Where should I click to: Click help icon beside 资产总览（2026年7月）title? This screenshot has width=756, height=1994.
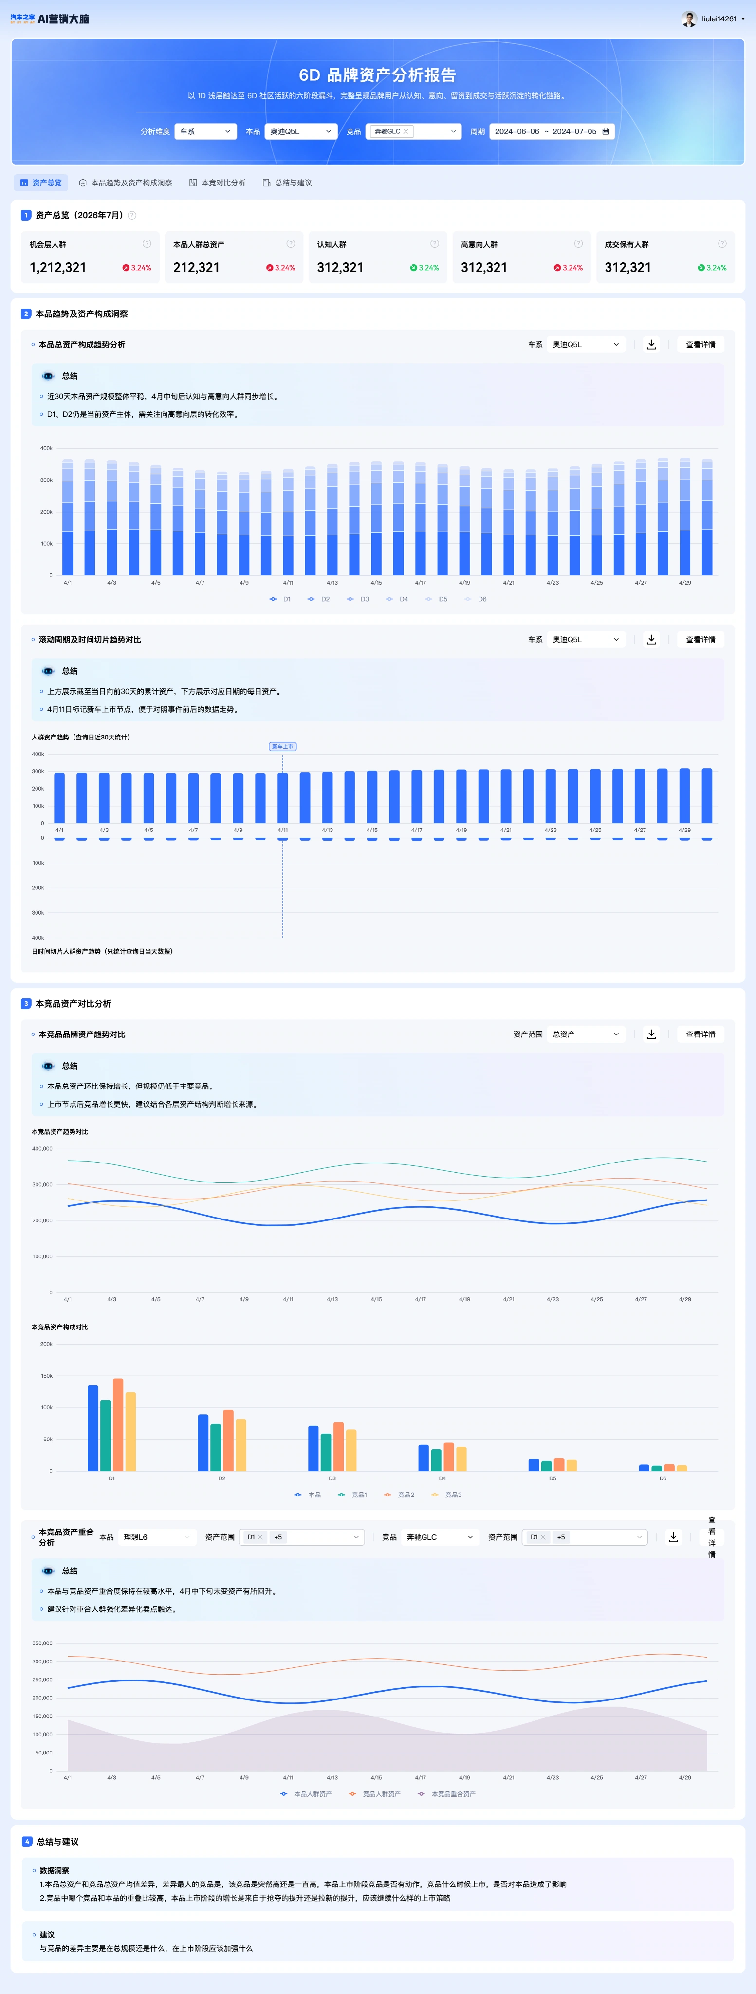pos(131,215)
